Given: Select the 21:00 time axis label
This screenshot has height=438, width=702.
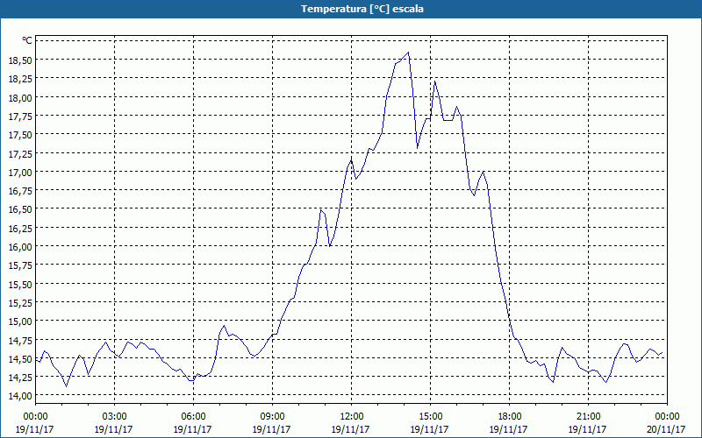Looking at the screenshot, I should click(x=588, y=416).
